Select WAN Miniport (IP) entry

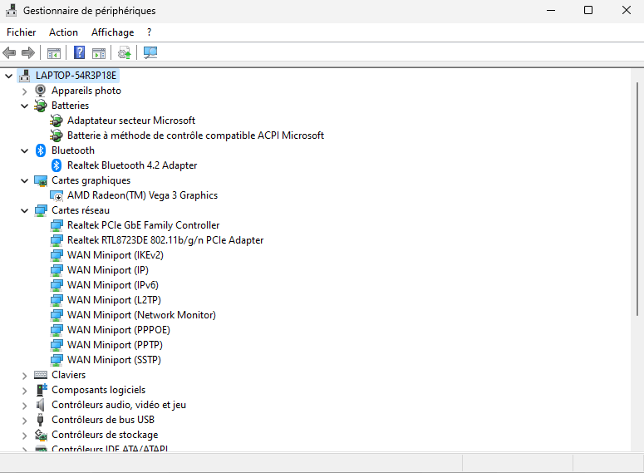108,270
